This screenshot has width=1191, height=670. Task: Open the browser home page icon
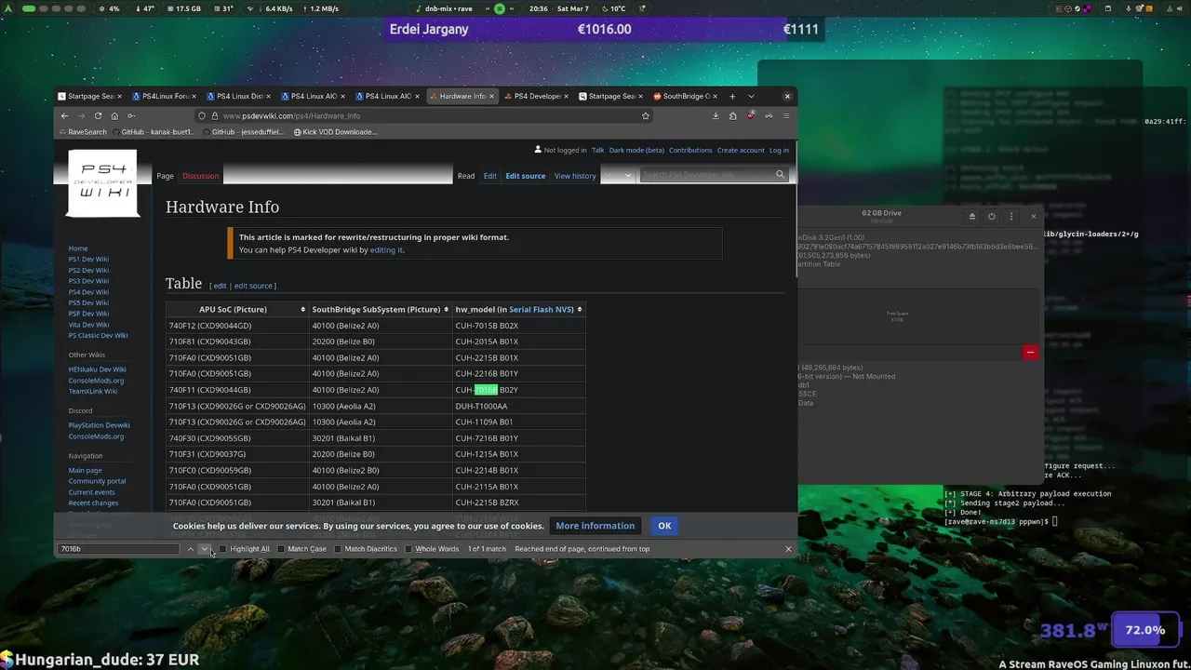[114, 115]
